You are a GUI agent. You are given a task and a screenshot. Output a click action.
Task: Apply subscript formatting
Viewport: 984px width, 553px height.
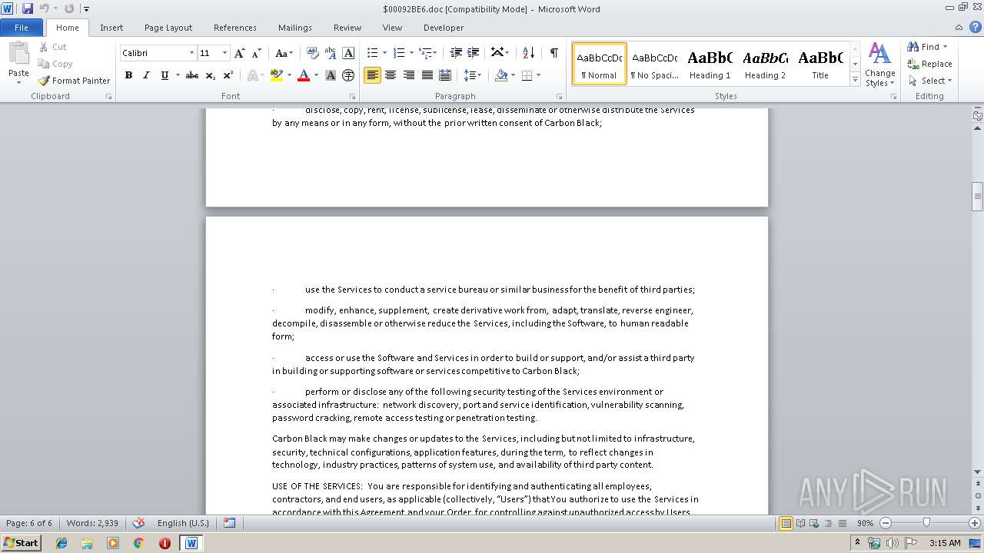[x=210, y=75]
